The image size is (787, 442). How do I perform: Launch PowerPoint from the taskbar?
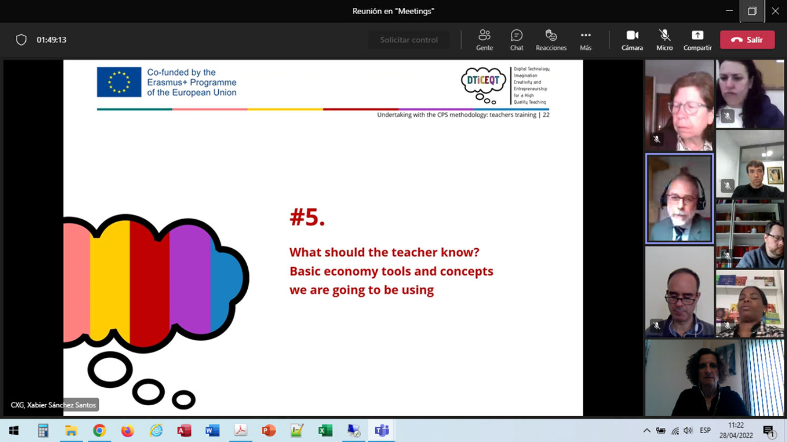[x=269, y=431]
